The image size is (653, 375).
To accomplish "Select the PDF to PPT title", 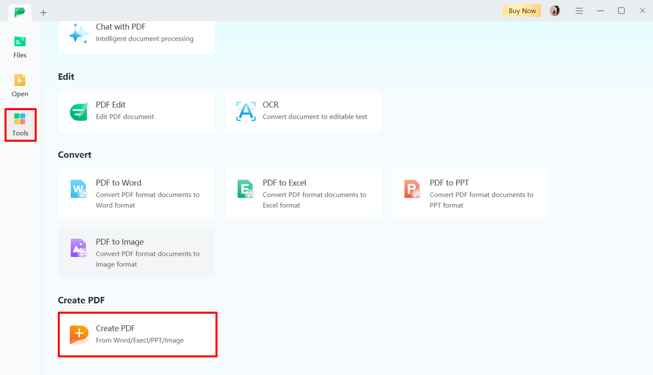I will pyautogui.click(x=449, y=182).
